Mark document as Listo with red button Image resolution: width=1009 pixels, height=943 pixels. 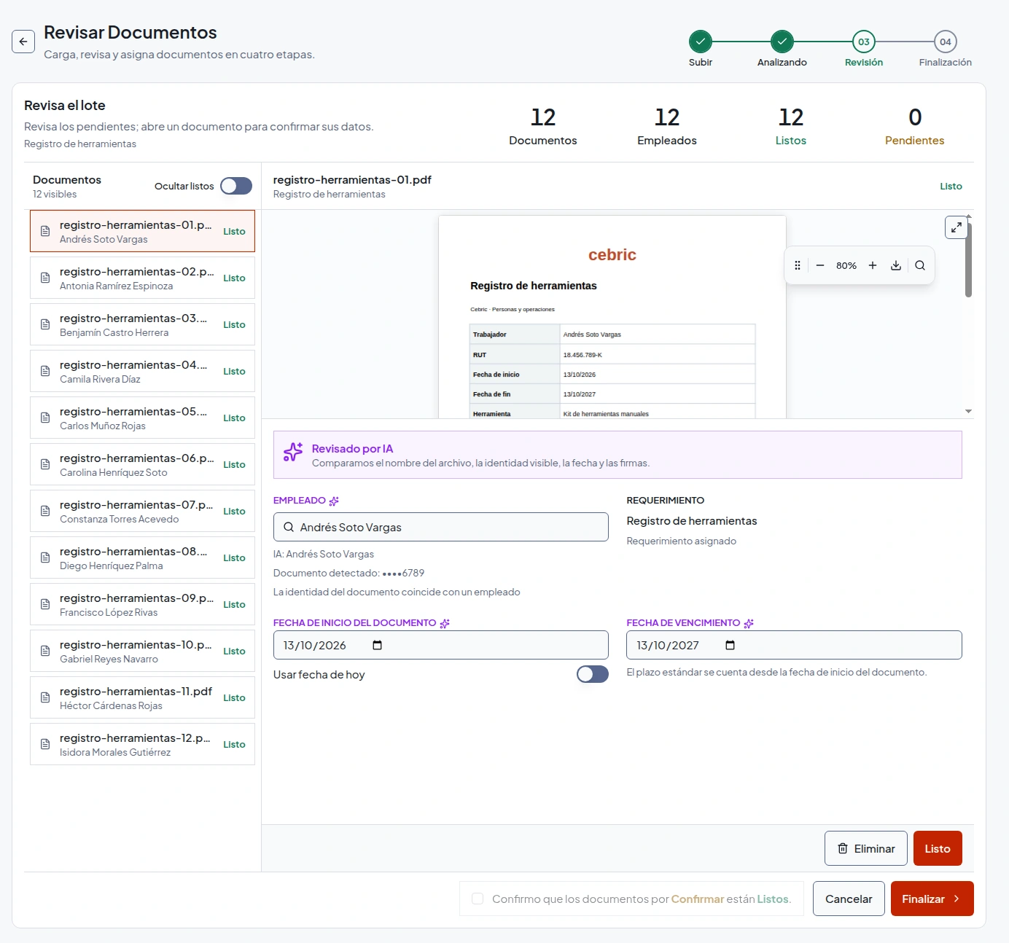pos(938,848)
